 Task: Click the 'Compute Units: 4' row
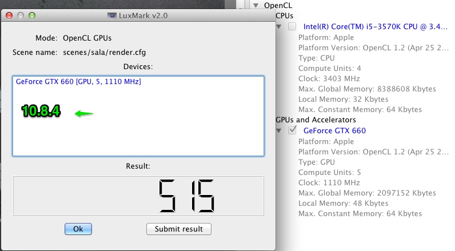[330, 69]
